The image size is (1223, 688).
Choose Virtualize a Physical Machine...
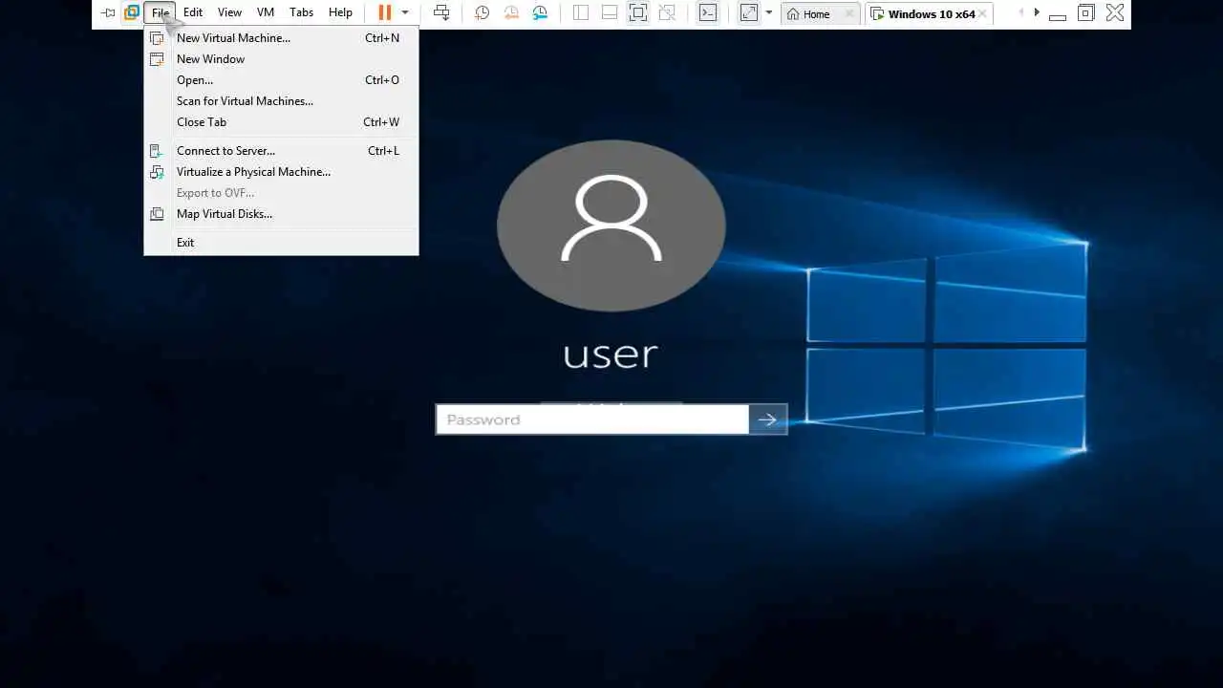pyautogui.click(x=281, y=172)
